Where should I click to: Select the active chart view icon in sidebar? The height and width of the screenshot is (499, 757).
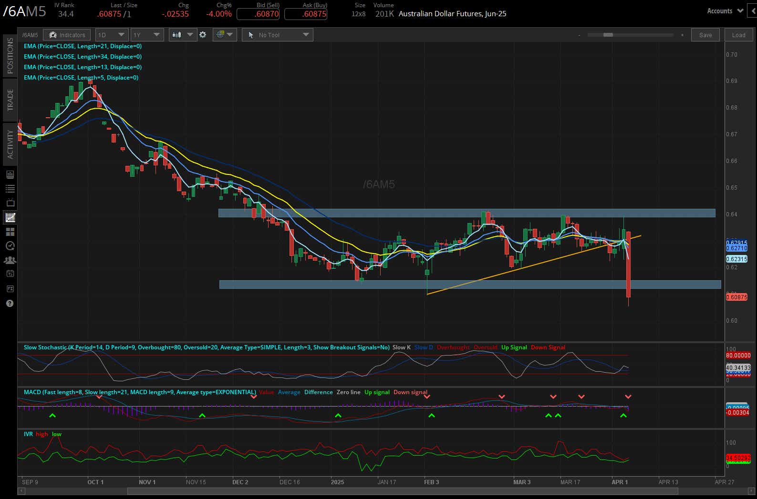(x=10, y=217)
